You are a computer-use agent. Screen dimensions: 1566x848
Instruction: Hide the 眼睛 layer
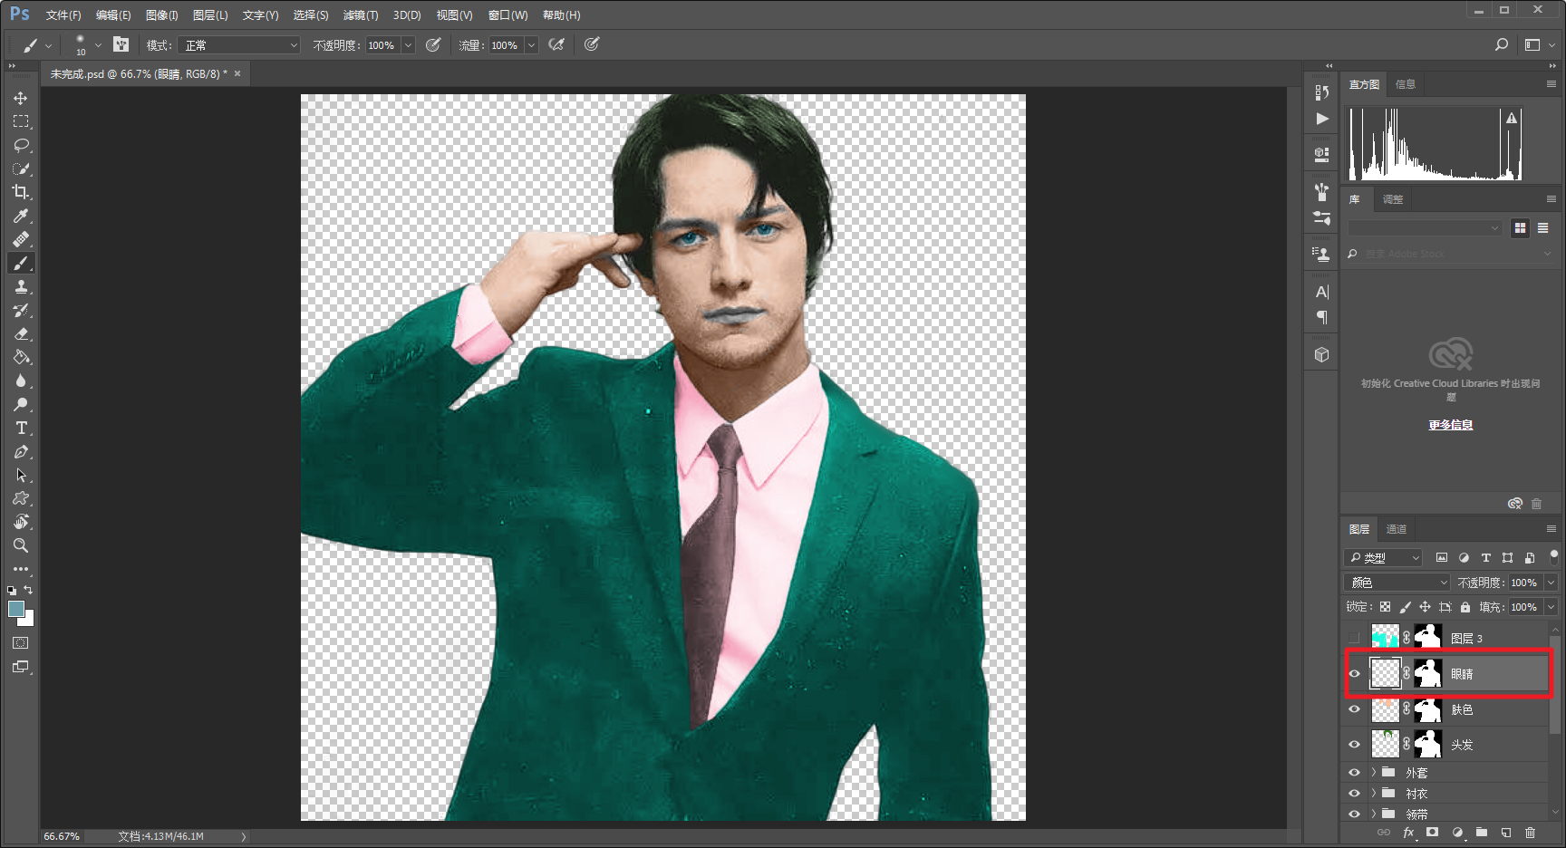coord(1355,673)
